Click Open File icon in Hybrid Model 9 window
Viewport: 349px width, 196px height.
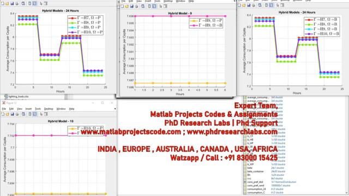pyautogui.click(x=127, y=6)
